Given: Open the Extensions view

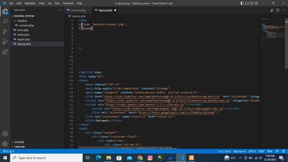Looking at the screenshot, I should [x=5, y=52].
